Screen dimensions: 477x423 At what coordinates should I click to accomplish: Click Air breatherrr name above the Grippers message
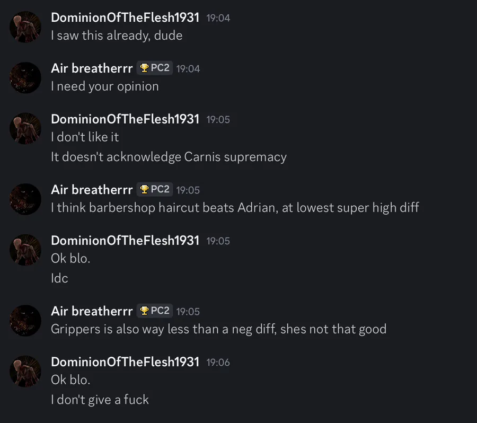[92, 311]
